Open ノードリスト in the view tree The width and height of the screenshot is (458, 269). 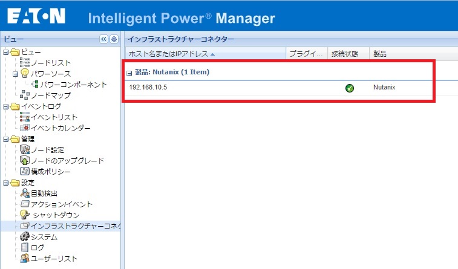50,63
